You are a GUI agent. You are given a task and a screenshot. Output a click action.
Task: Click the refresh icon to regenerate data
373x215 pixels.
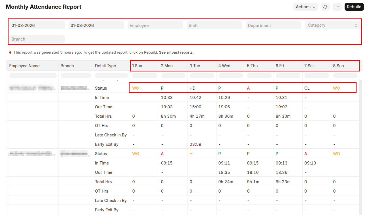(x=325, y=7)
